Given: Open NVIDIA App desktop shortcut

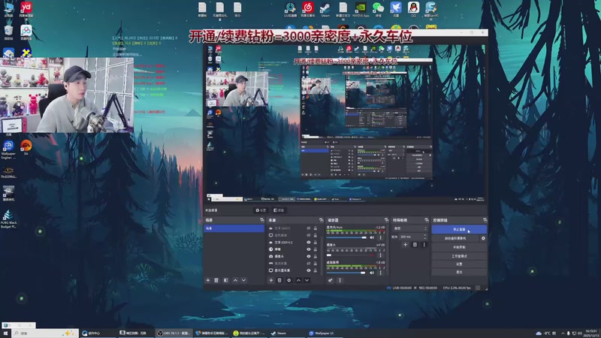Looking at the screenshot, I should point(361,10).
